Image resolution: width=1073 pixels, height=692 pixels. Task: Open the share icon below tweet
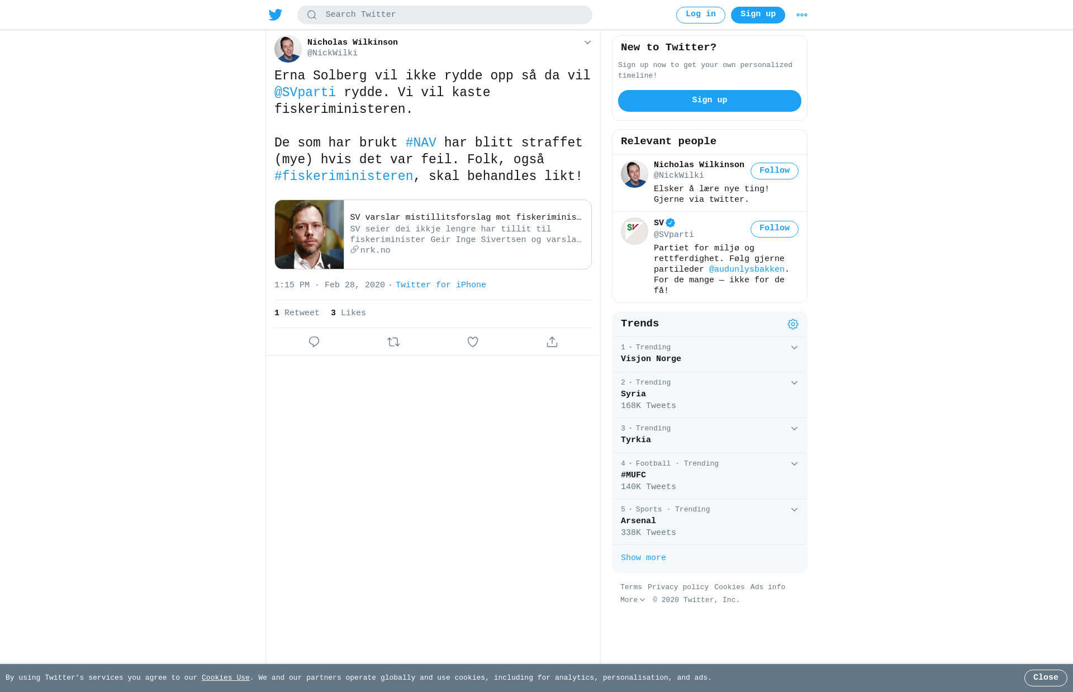click(552, 342)
